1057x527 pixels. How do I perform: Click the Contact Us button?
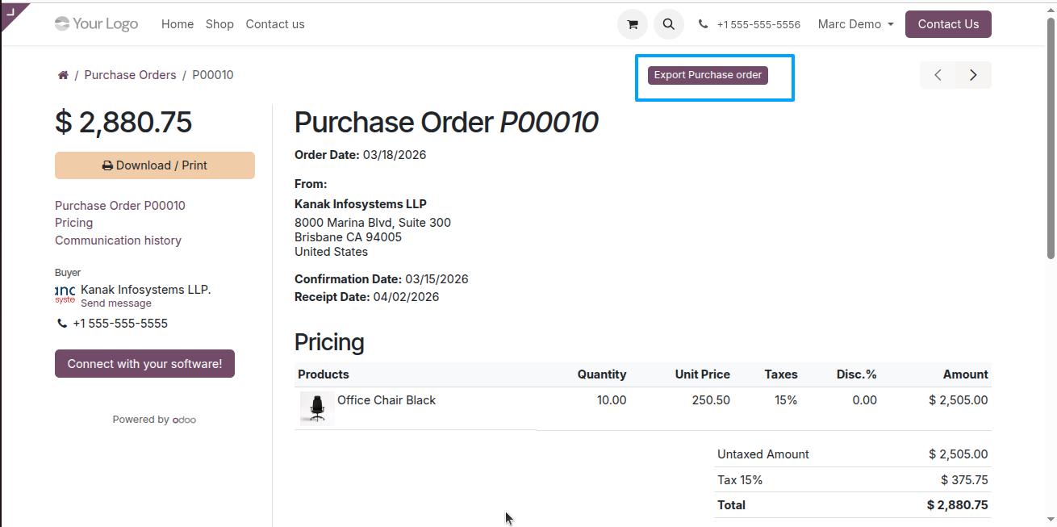coord(948,24)
